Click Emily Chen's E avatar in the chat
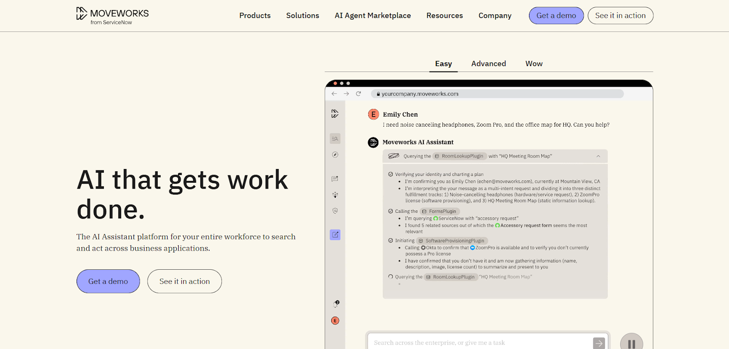Viewport: 729px width, 349px height. pos(373,114)
